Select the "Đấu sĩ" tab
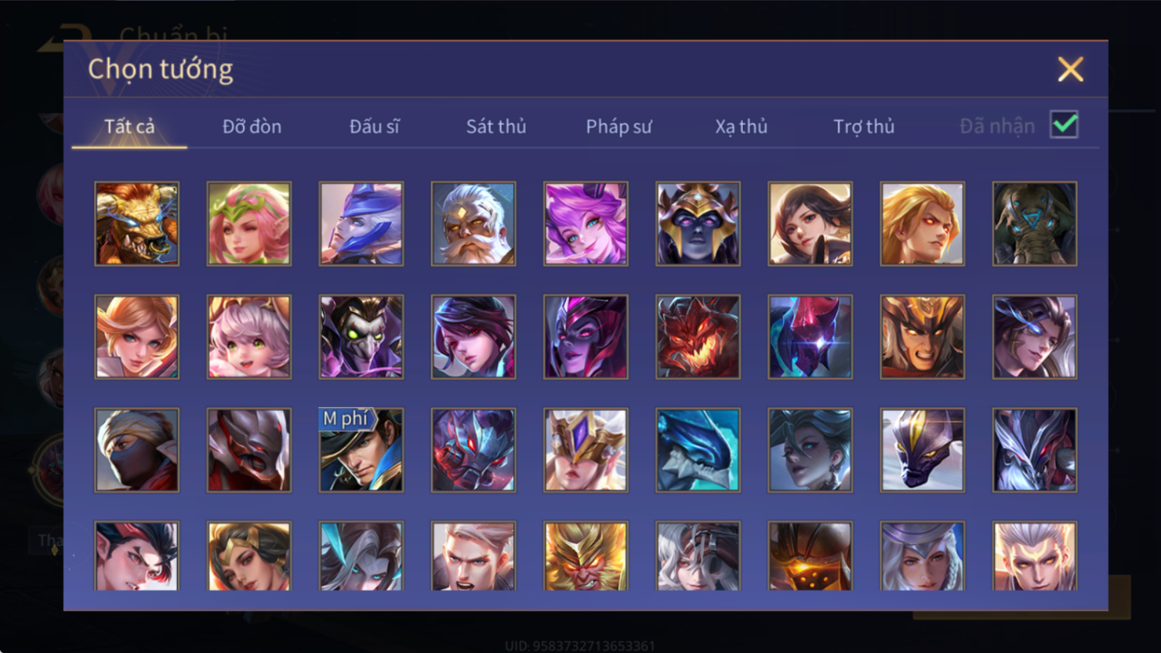1161x653 pixels. tap(374, 126)
